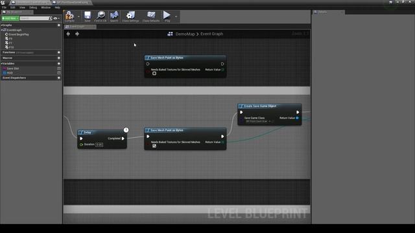Screen dimensions: 415x233
Task: Select the F10 key event item
Action: (x=9, y=47)
